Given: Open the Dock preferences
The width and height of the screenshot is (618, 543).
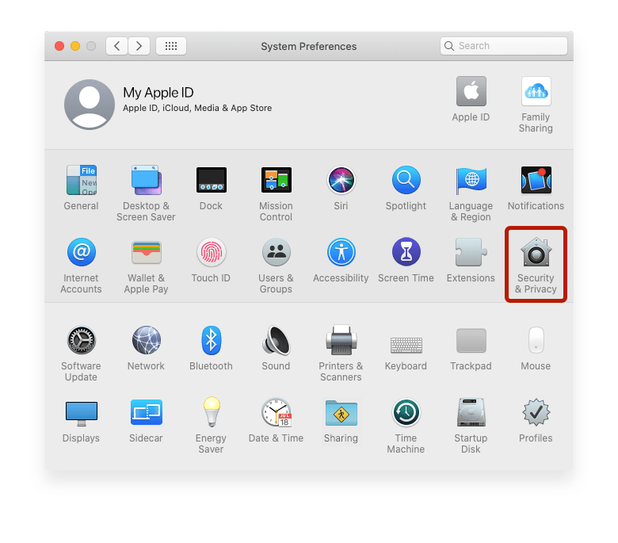Looking at the screenshot, I should click(x=212, y=180).
